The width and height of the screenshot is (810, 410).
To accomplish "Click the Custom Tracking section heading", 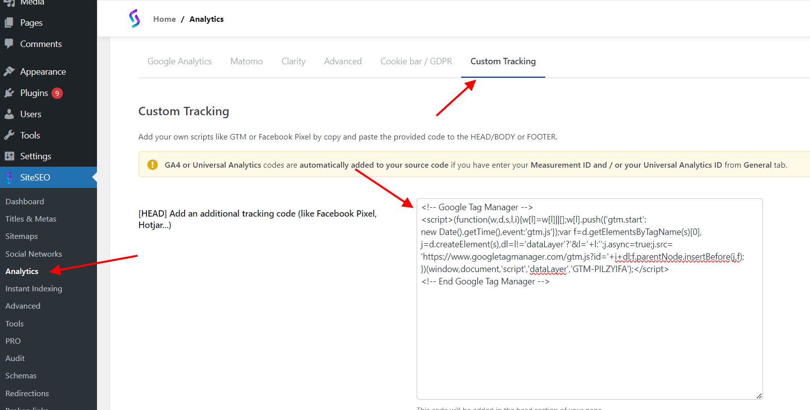I will coord(184,111).
